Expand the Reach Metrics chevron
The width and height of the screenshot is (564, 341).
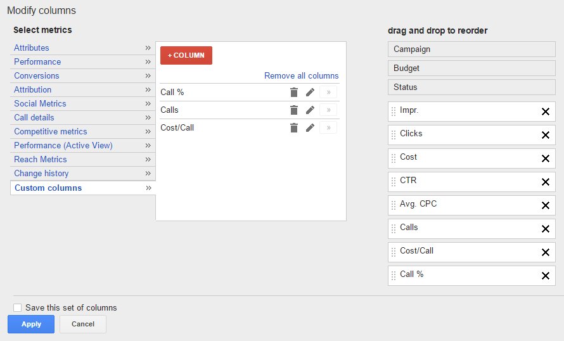pos(148,159)
